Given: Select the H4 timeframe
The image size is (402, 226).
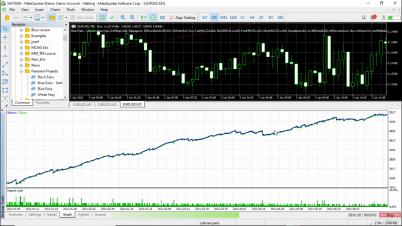Looking at the screenshot, I should click(252, 18).
